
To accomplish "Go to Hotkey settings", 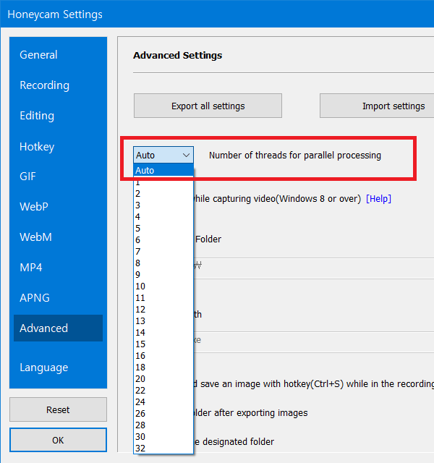I will tap(37, 147).
